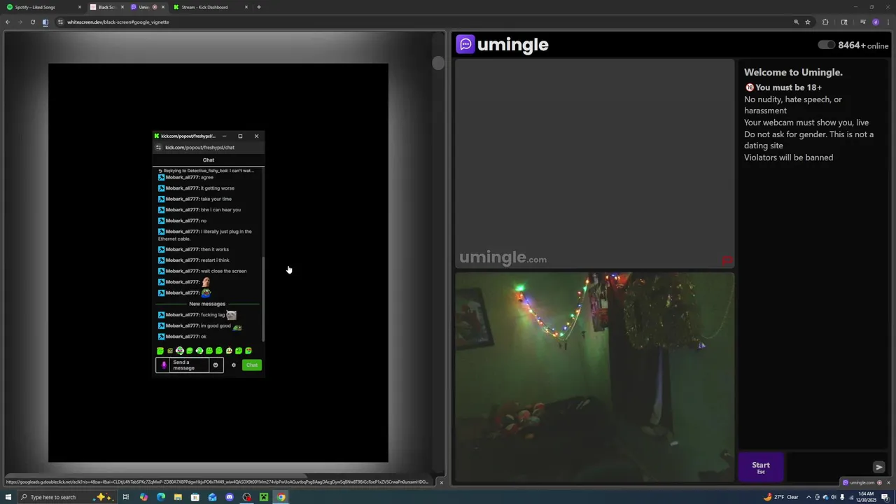
Task: Open the notification center icon
Action: click(885, 497)
